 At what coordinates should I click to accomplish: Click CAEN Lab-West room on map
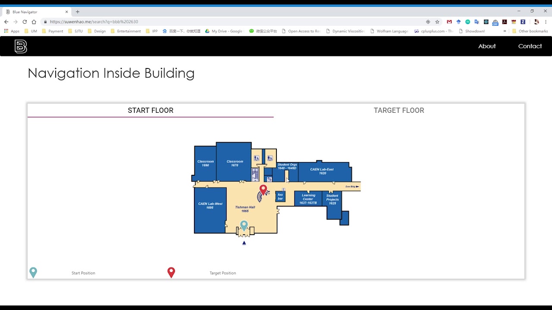tap(210, 210)
